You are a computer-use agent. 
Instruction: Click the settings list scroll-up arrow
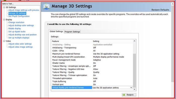[x=134, y=41]
